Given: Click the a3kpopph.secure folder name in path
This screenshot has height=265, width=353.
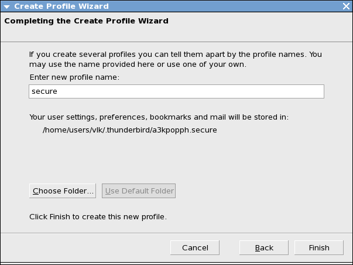Looking at the screenshot, I should coord(184,130).
